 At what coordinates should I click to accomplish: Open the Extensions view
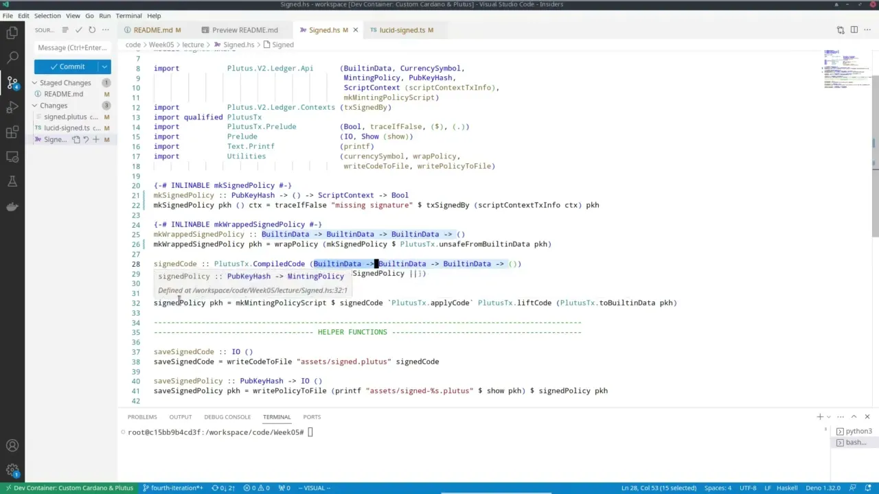click(12, 132)
